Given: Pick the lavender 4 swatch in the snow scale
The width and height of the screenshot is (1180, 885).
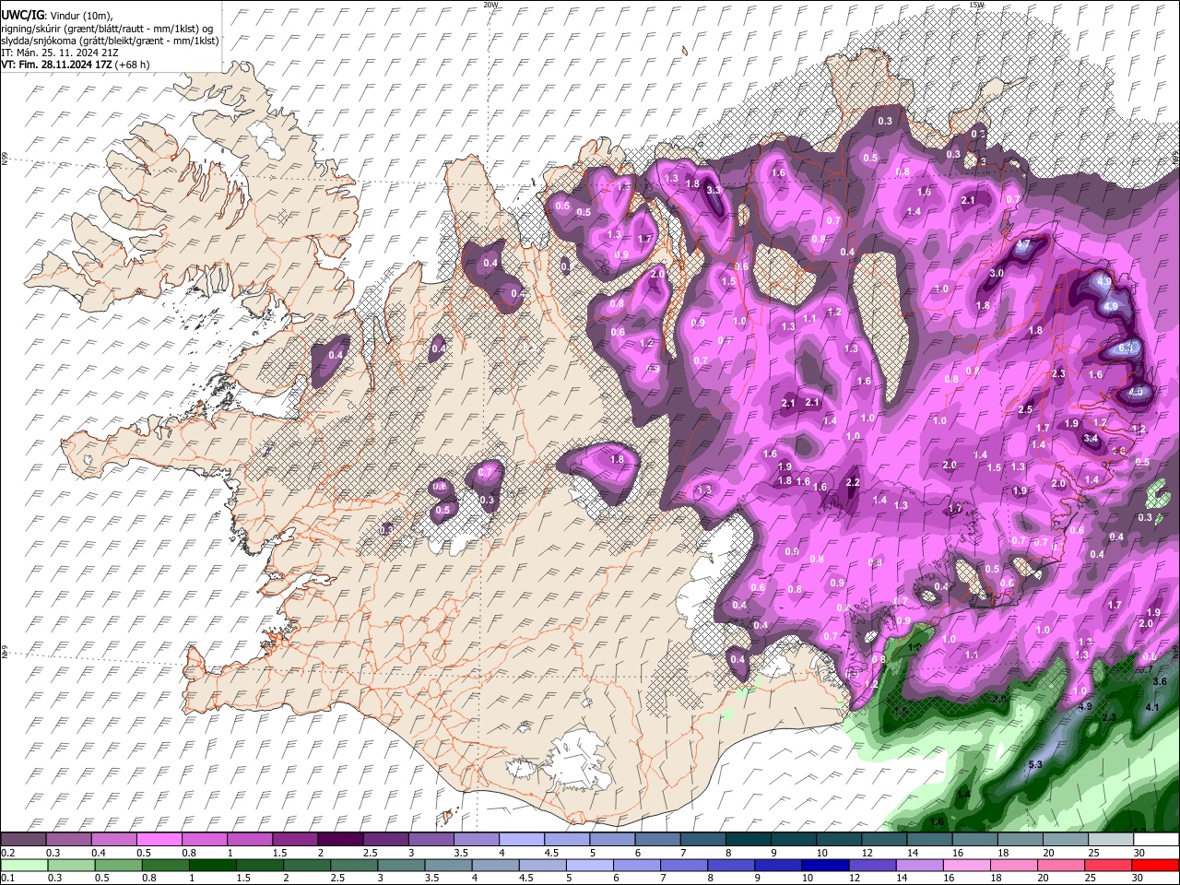Looking at the screenshot, I should click(522, 839).
